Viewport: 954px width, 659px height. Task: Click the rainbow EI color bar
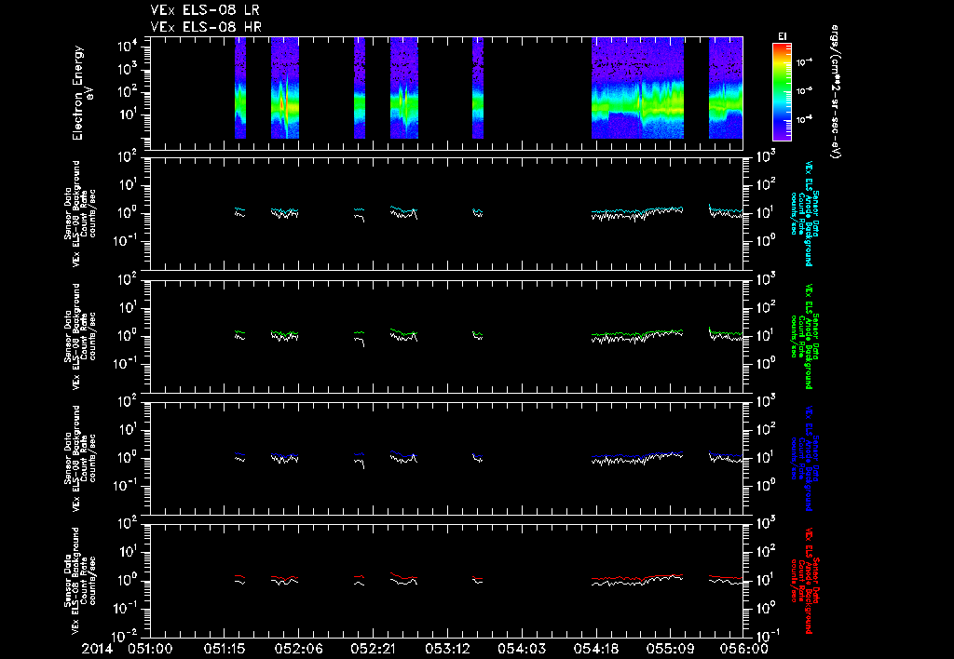pyautogui.click(x=782, y=92)
